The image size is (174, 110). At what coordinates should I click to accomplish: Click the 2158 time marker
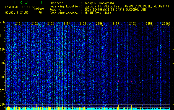coord(133,24)
